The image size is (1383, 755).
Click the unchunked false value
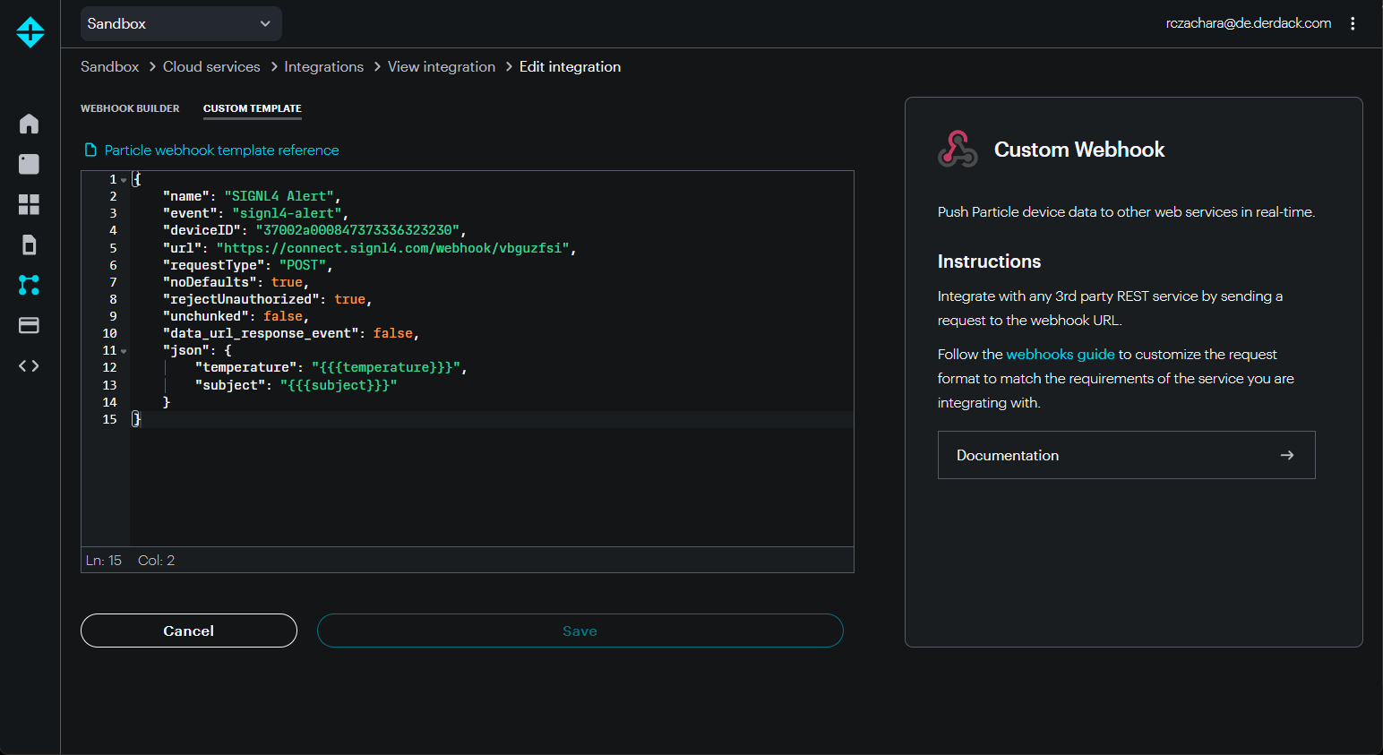pyautogui.click(x=283, y=316)
